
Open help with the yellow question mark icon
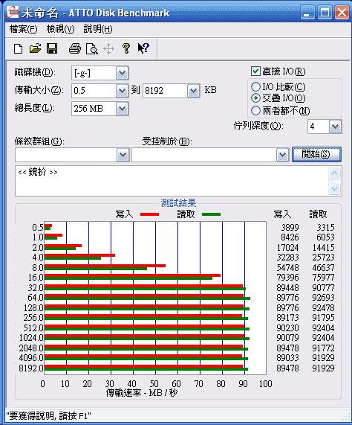[126, 48]
